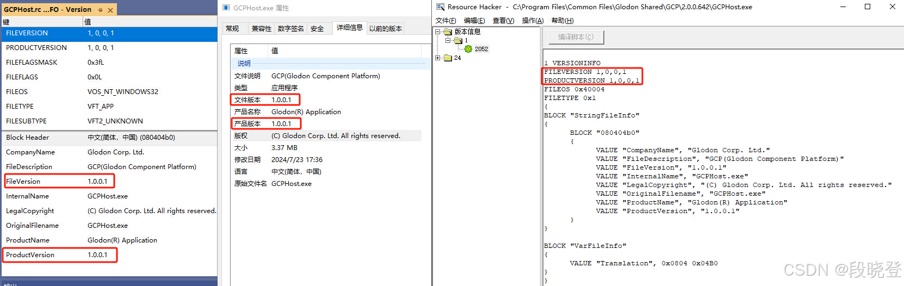Select the FILESUBTYPE row

pos(109,121)
